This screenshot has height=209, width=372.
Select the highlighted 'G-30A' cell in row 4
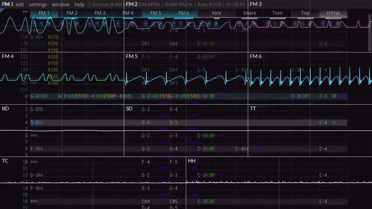pyautogui.click(x=37, y=122)
